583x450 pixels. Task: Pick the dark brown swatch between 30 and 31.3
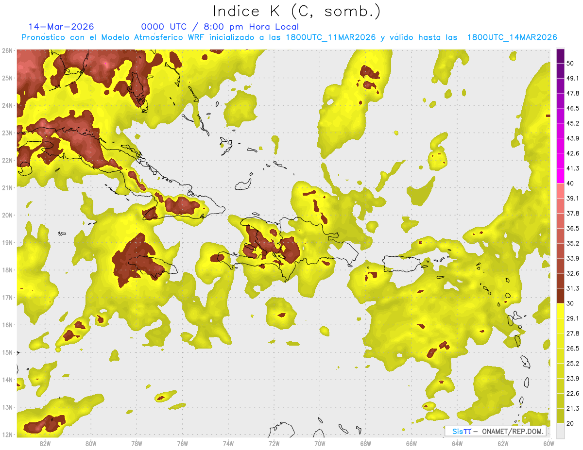pos(560,296)
